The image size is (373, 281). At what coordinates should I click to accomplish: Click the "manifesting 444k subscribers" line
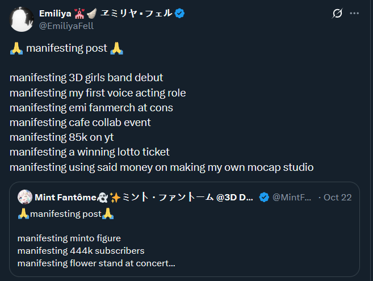(x=81, y=251)
